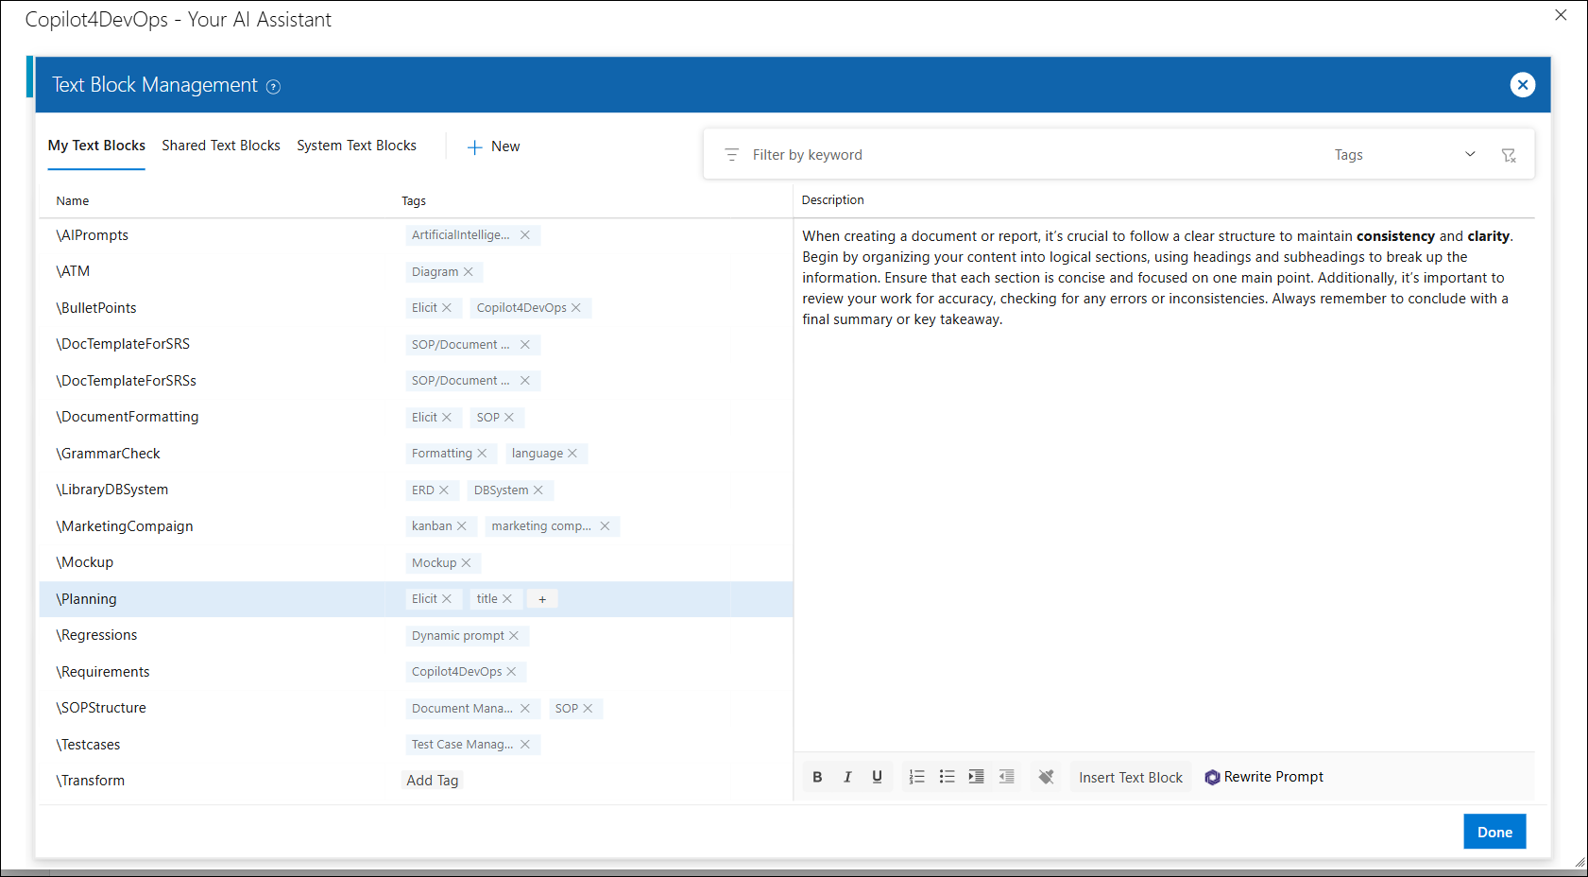Select the \SOPStructure text block
1588x877 pixels.
(101, 708)
